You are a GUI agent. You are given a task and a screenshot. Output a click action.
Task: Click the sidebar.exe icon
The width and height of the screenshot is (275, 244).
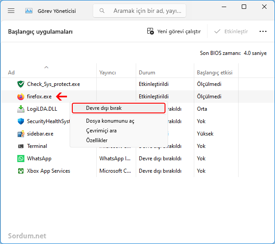[21, 134]
